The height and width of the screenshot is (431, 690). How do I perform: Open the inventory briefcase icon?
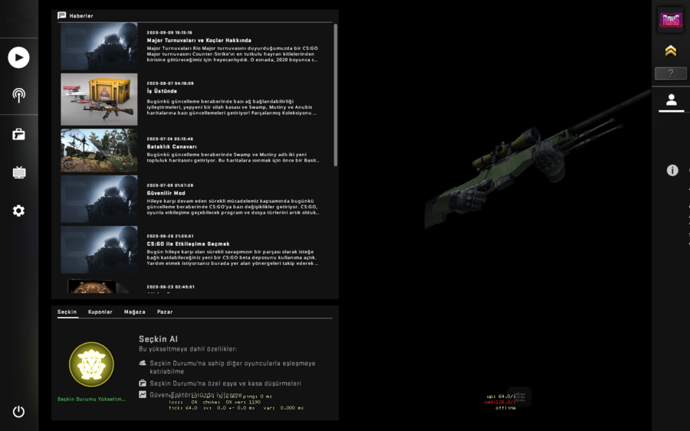tap(18, 134)
